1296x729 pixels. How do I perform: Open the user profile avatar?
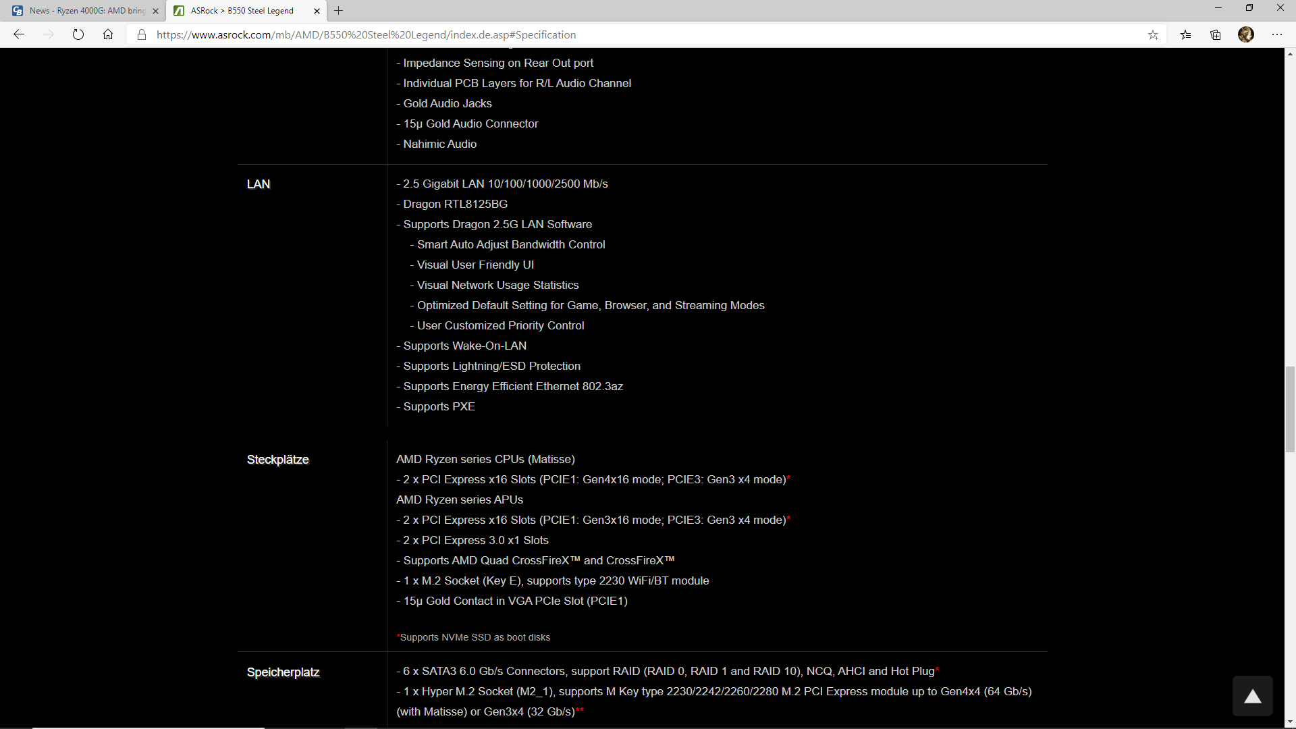click(x=1246, y=34)
